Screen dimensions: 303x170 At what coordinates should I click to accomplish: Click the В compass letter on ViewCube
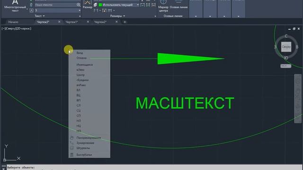click(297, 47)
